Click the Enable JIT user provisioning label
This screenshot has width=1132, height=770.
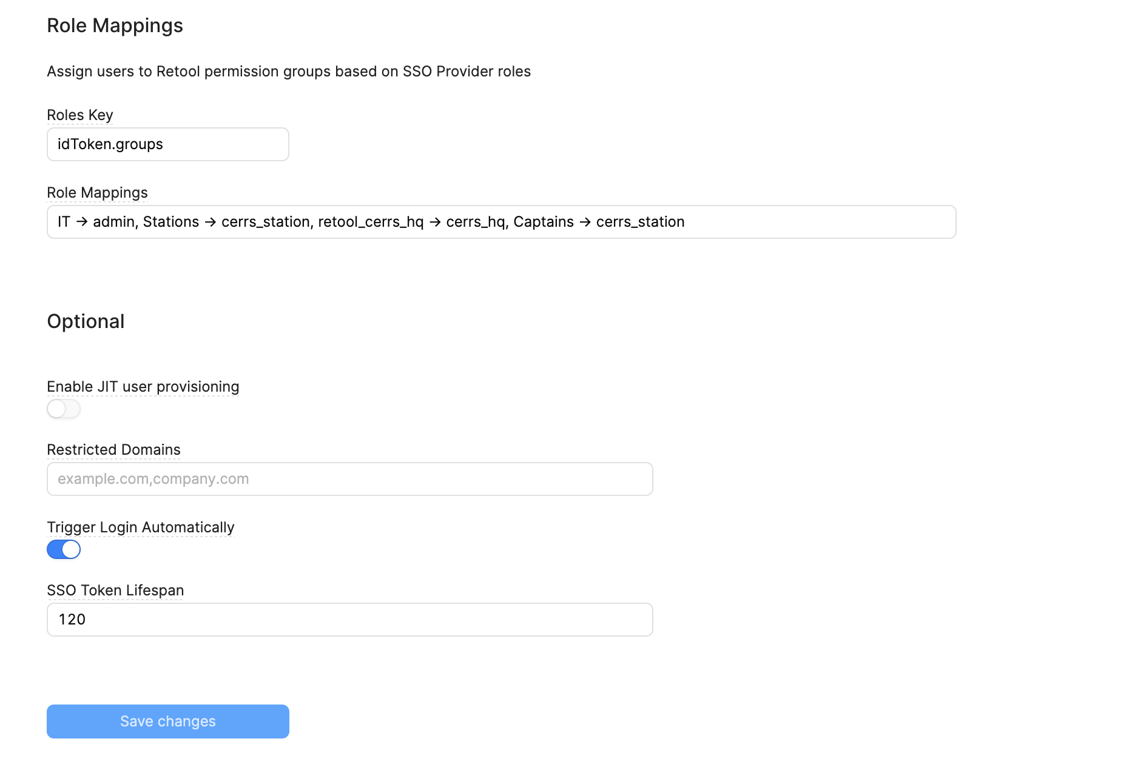(x=143, y=387)
